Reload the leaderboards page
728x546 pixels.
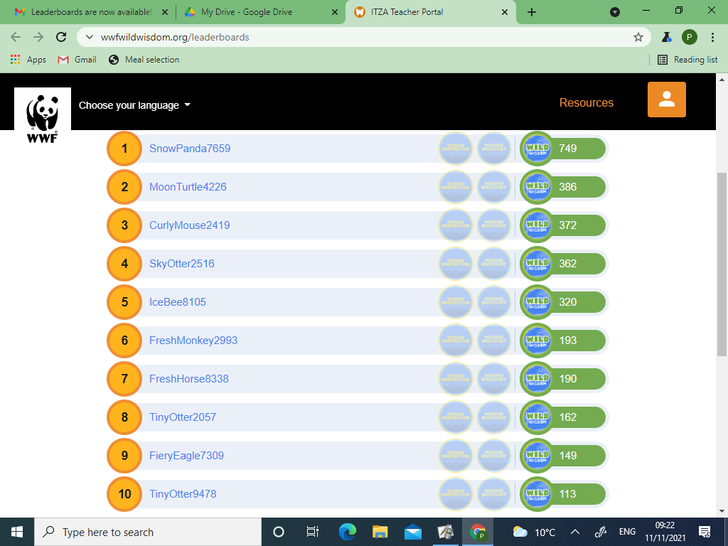[x=61, y=37]
